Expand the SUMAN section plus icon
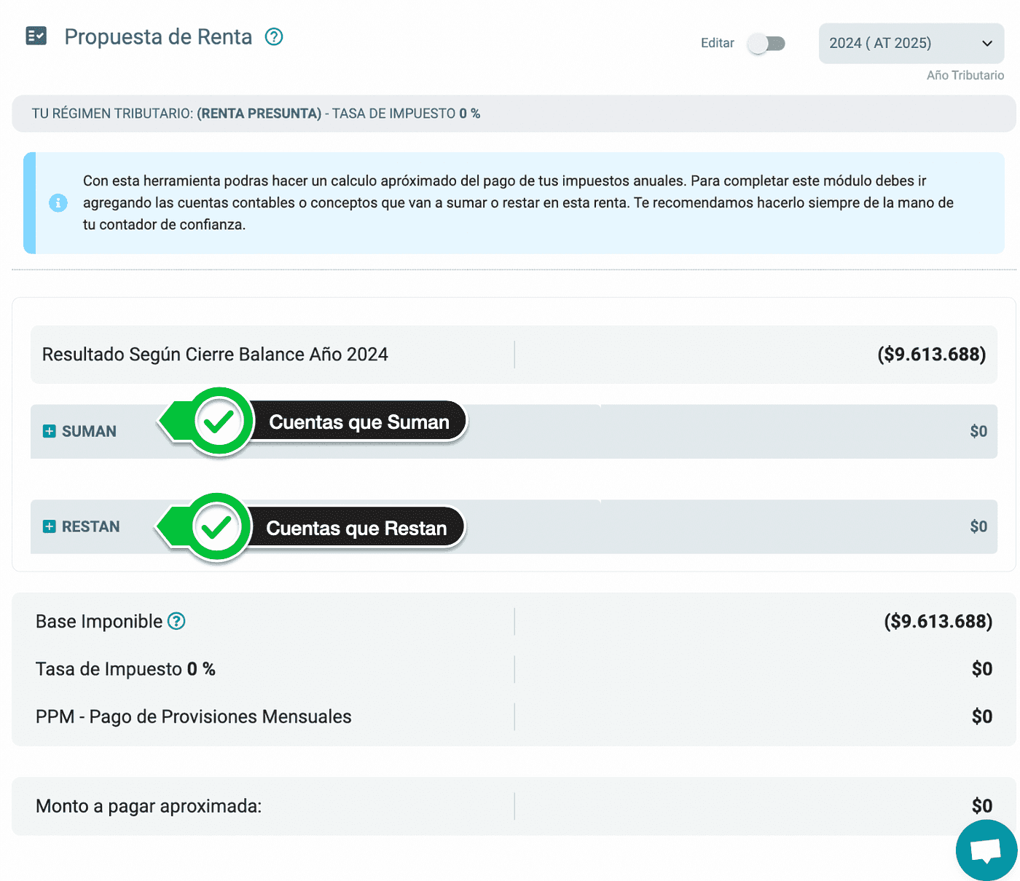 point(49,431)
